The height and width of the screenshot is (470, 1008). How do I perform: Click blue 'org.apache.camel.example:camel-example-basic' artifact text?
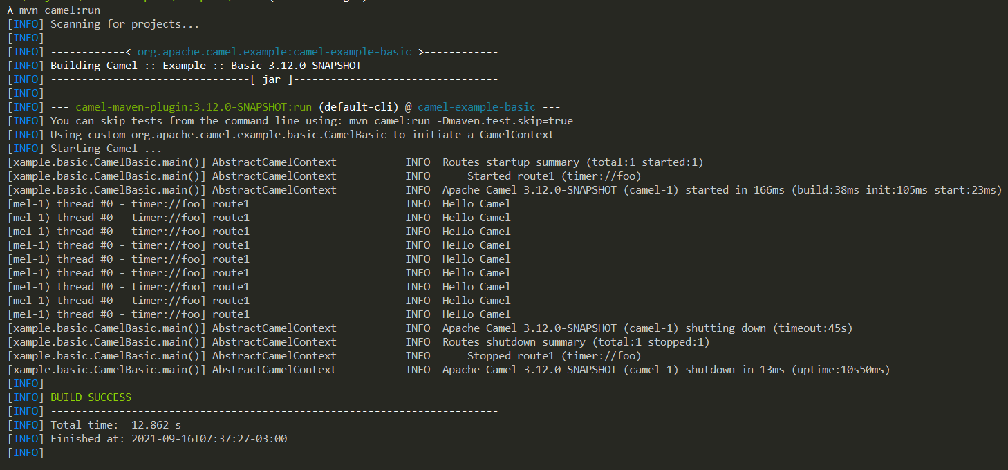pos(274,52)
